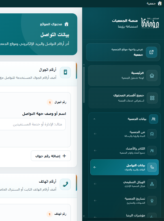
Task: Click the sidebar scroll up arrow
Action: [84, 65]
